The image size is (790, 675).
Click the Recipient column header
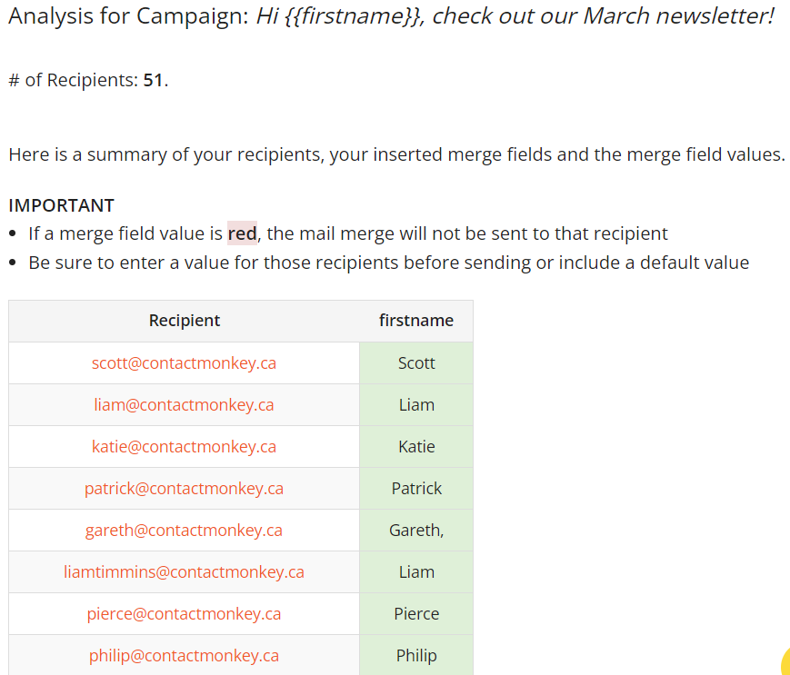(185, 321)
